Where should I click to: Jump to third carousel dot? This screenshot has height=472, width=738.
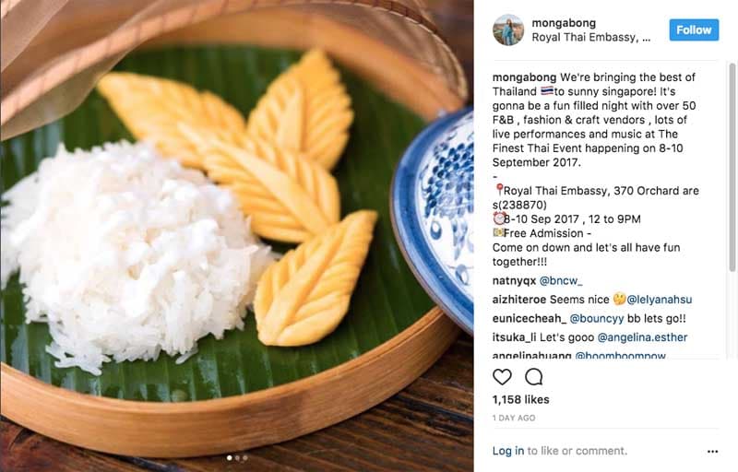[x=244, y=457]
